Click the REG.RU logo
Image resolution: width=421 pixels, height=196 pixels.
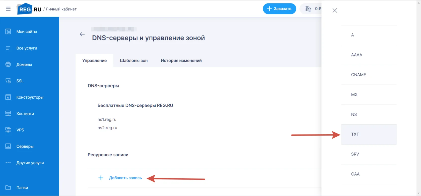(x=29, y=9)
